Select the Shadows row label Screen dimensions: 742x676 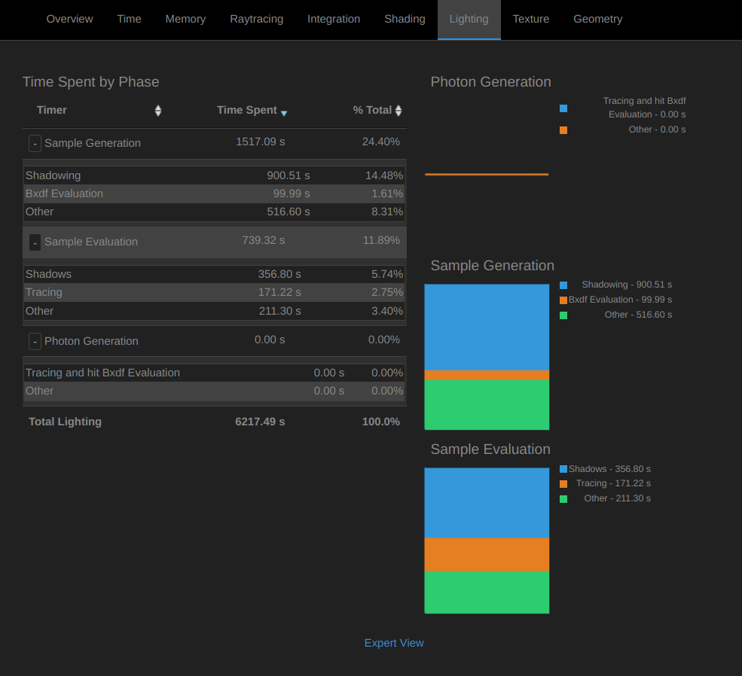pyautogui.click(x=48, y=274)
